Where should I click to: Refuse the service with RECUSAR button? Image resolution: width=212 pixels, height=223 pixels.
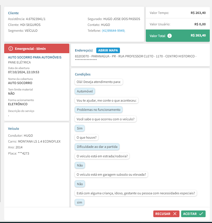tap(166, 214)
